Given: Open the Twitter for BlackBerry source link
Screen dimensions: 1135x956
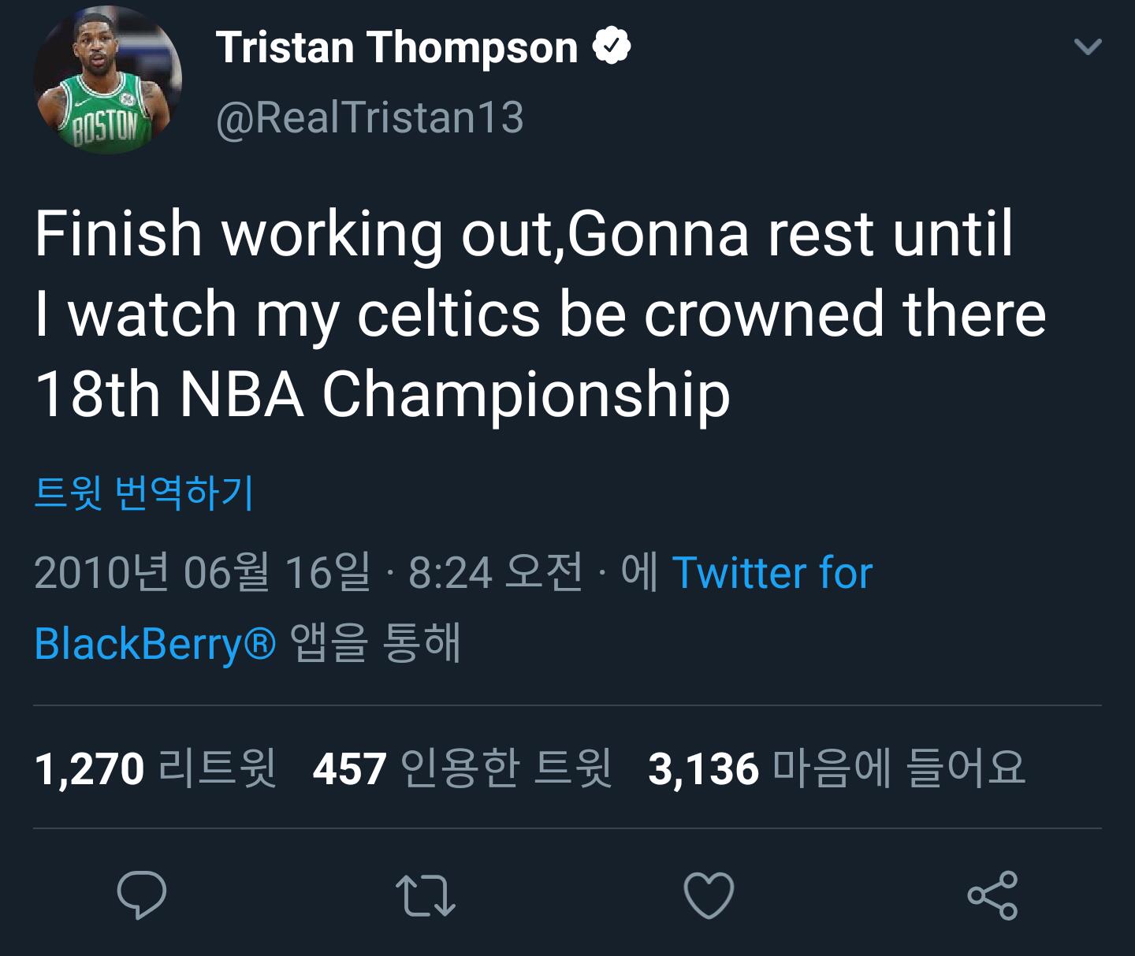Looking at the screenshot, I should pos(772,573).
